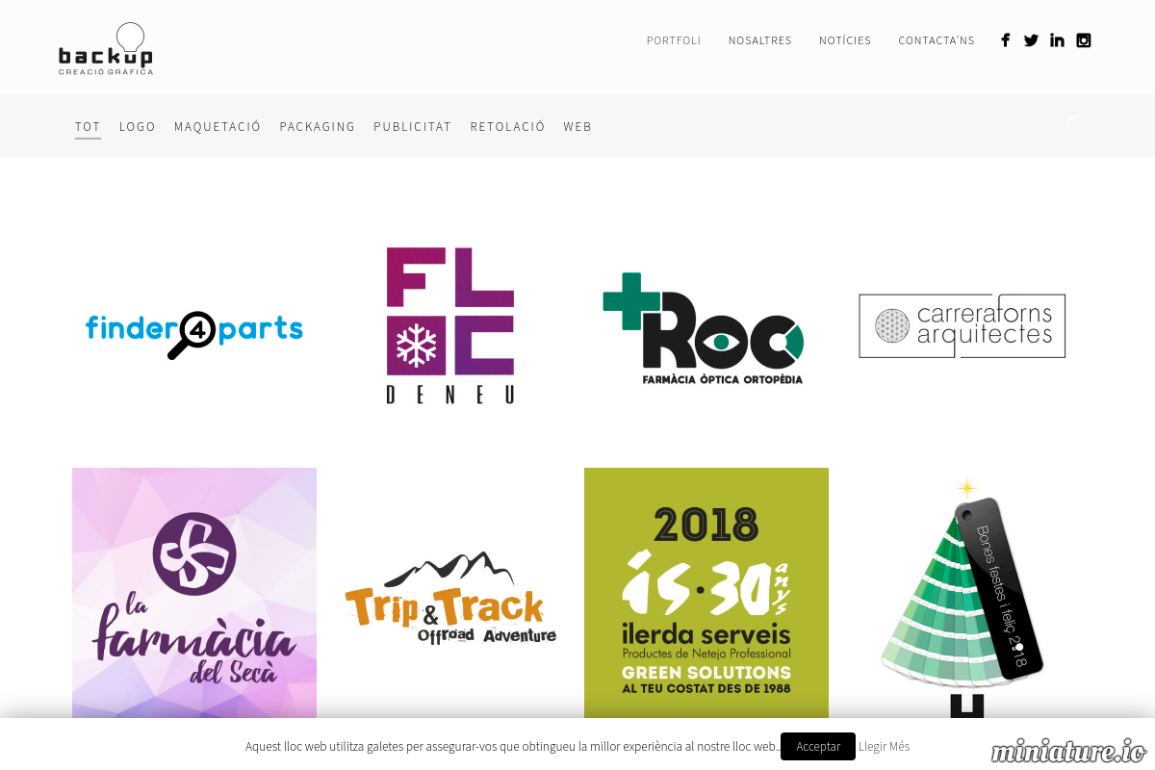Viewport: 1155px width, 770px height.
Task: Go to the Portfoli menu item
Action: coord(674,40)
